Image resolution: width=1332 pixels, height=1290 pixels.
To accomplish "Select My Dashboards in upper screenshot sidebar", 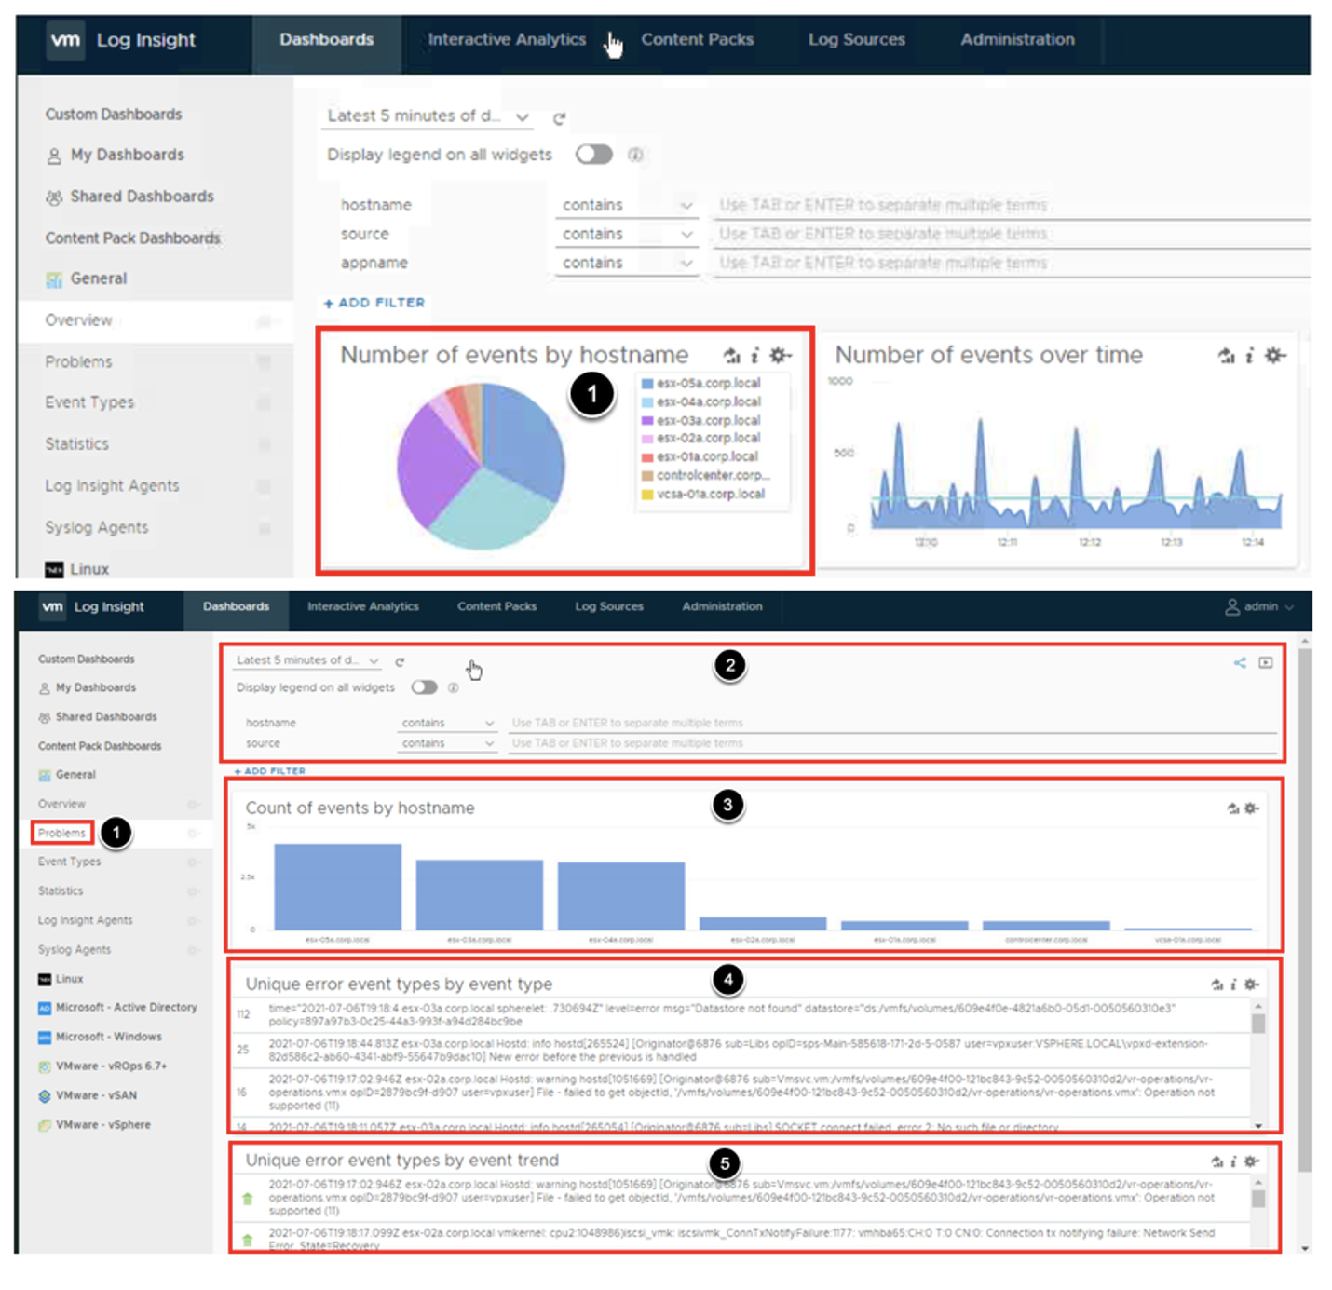I will tap(116, 155).
